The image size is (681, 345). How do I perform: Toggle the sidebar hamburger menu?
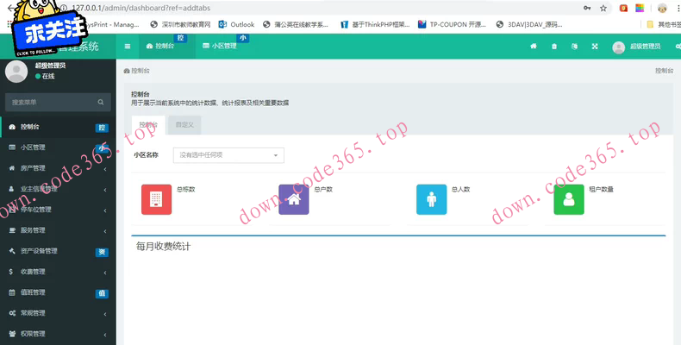pos(128,46)
